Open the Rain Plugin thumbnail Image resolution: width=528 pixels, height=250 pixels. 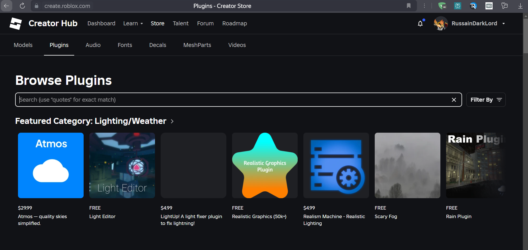[x=476, y=165]
